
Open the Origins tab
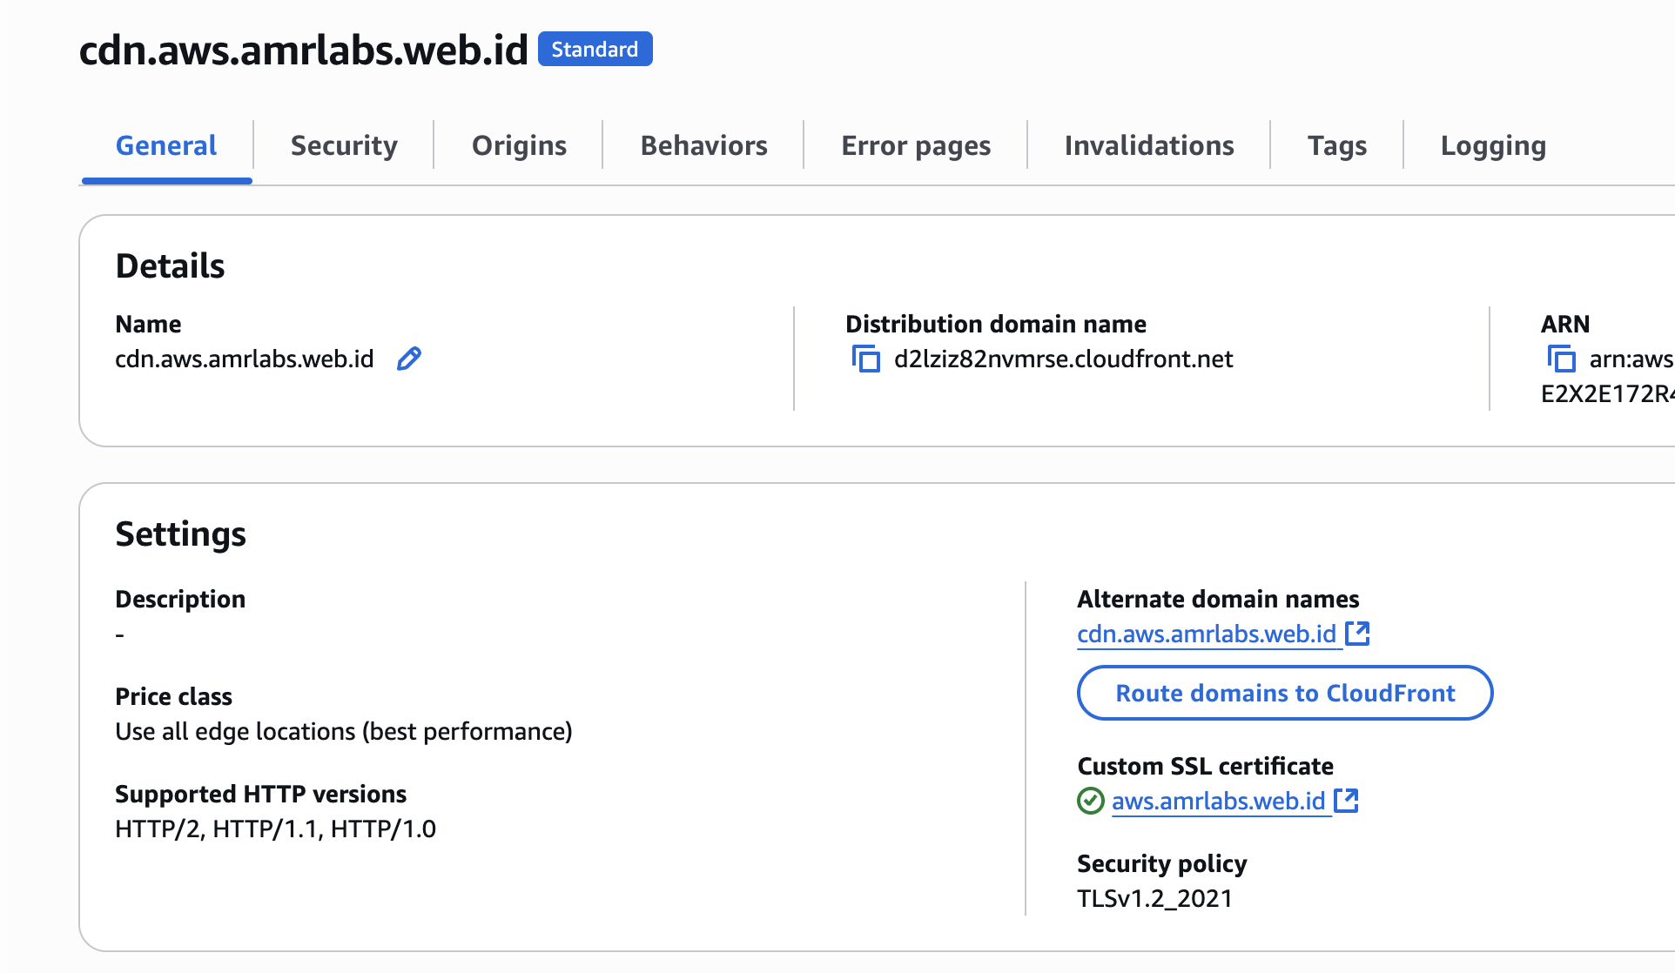click(519, 145)
